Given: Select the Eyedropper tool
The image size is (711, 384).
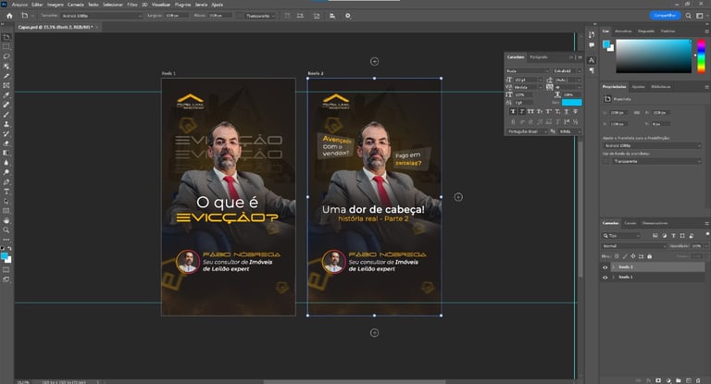Looking at the screenshot, I should [6, 94].
